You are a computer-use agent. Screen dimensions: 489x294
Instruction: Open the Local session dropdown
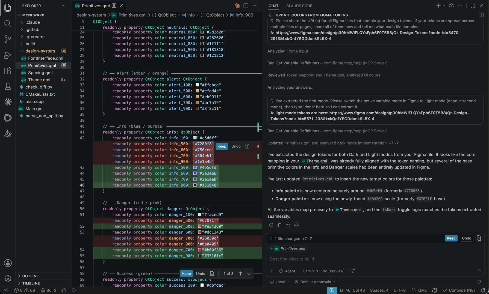[x=279, y=282]
